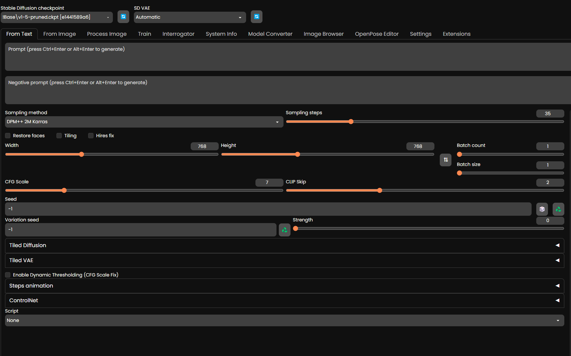Screen dimensions: 571x356
Task: Click the CFG Scale slider handle
Action: (64, 190)
